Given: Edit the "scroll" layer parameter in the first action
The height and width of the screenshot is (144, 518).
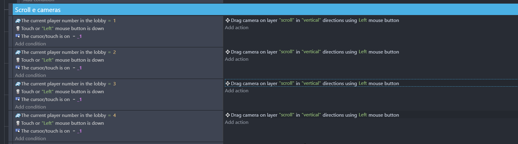Looking at the screenshot, I should click(x=286, y=20).
